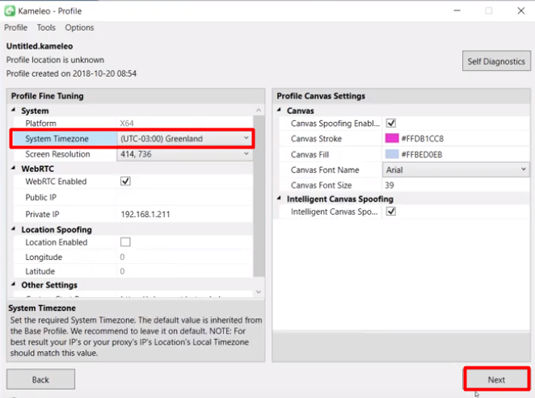Select the Canvas Font Size row label

click(322, 186)
